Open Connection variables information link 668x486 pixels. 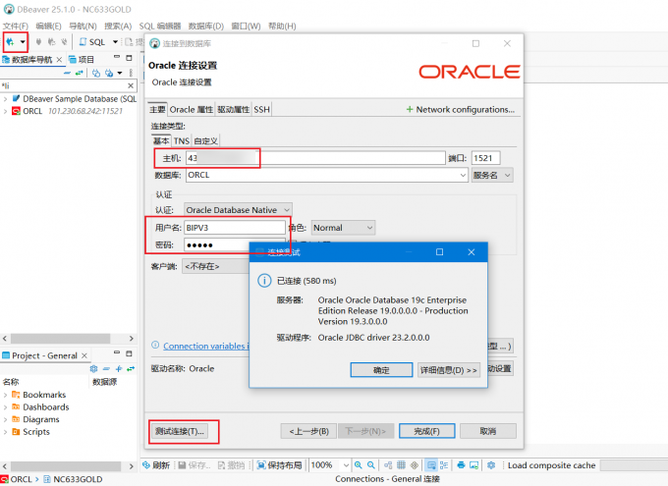click(x=205, y=346)
